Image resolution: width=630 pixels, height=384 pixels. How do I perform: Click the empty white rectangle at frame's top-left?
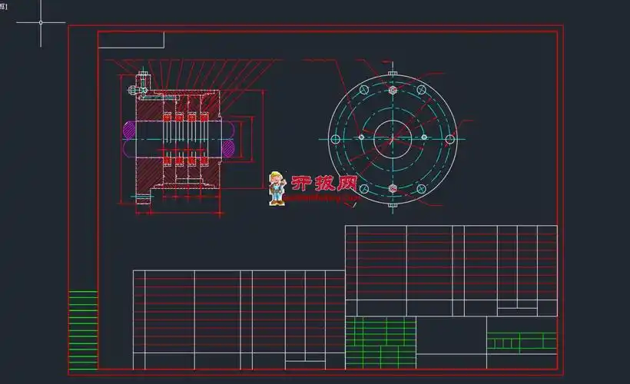tap(131, 40)
